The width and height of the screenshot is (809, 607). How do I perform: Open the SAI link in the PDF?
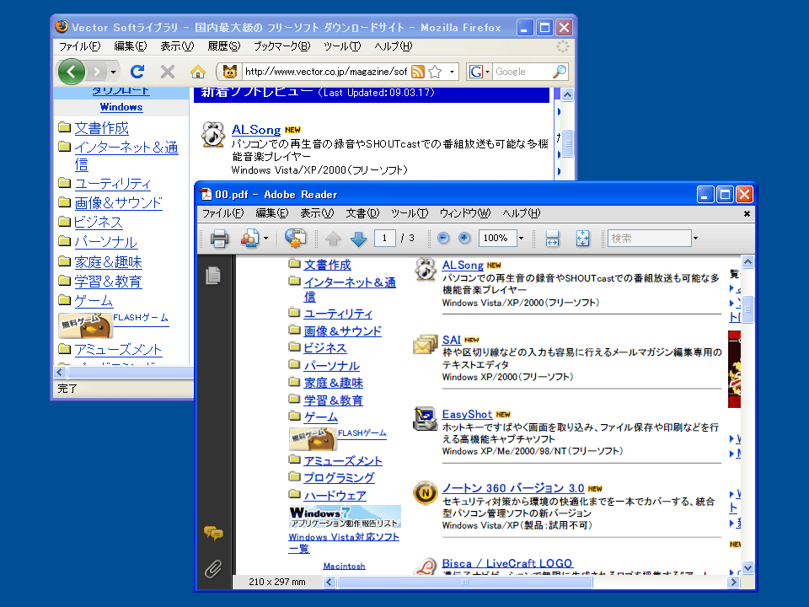[x=452, y=340]
